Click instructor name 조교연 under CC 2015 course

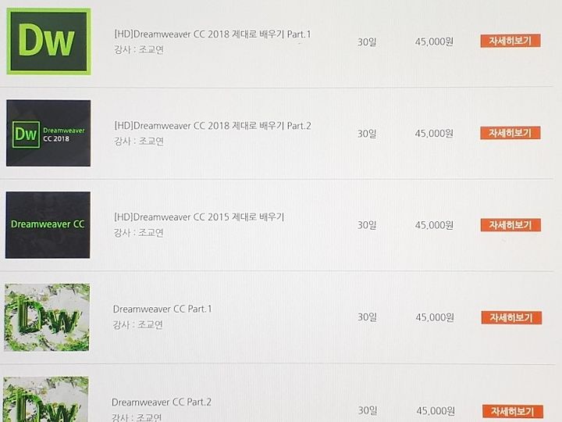pos(151,233)
